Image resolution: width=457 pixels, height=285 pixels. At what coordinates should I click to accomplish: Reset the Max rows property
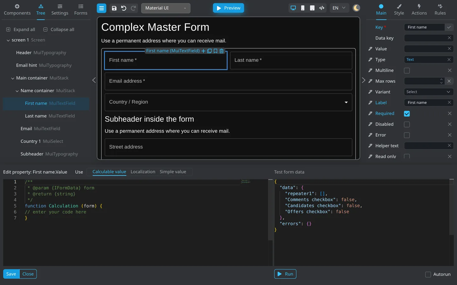(x=449, y=81)
